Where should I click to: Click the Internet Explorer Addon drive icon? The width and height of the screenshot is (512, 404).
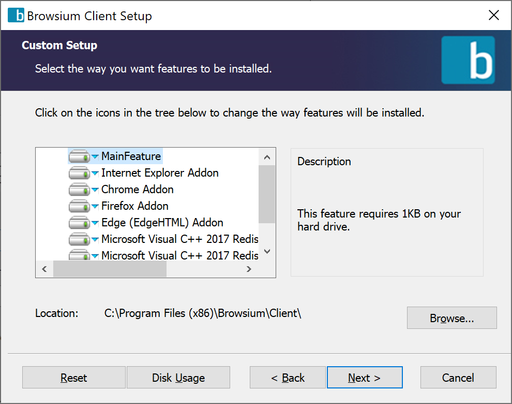click(82, 173)
